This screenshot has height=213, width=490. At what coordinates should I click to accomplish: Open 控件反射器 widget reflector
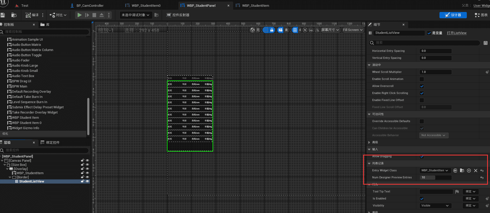pyautogui.click(x=178, y=15)
